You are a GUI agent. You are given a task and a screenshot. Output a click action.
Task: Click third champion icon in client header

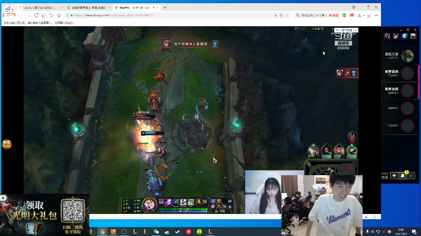(405, 36)
